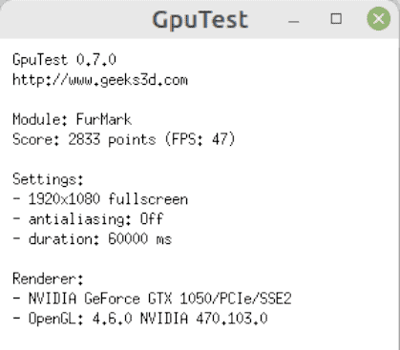The height and width of the screenshot is (350, 400).
Task: Click the Renderer: heading
Action: (48, 278)
